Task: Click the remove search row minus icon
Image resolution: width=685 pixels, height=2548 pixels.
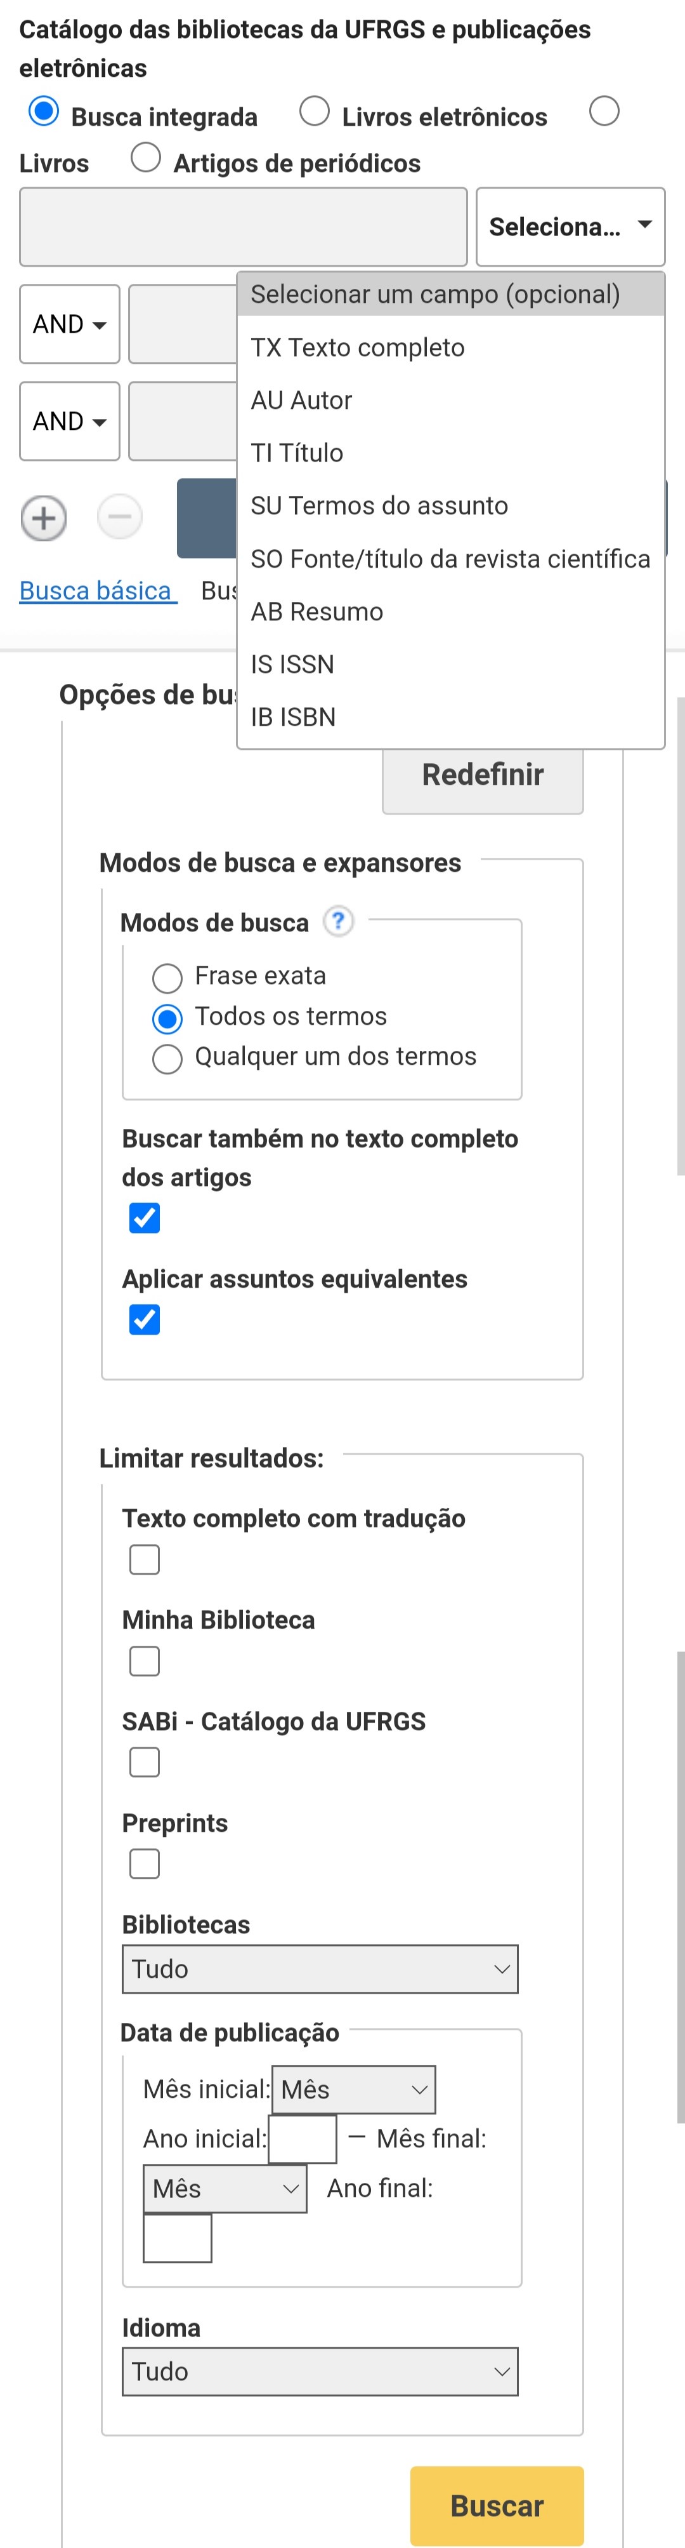Action: point(120,517)
